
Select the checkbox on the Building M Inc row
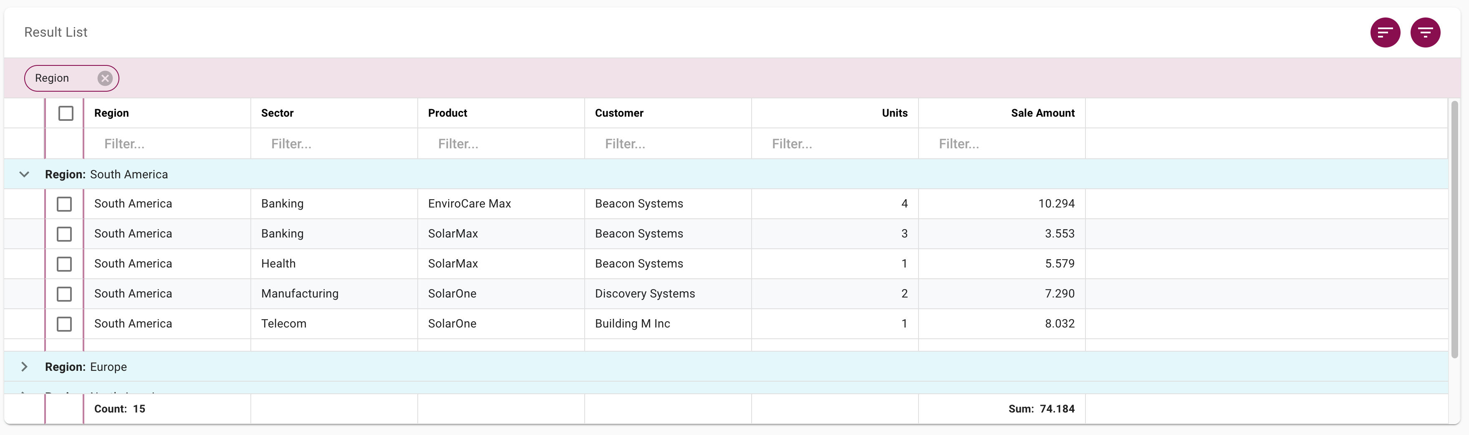[x=64, y=323]
